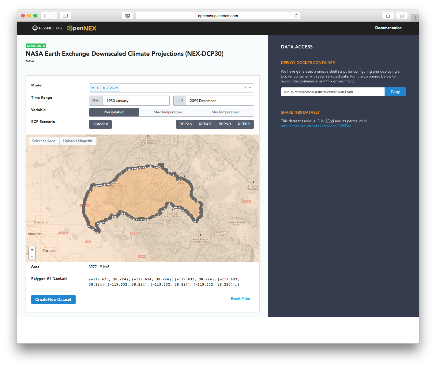Viewport: 436px width, 368px height.
Task: Zoom out on the map
Action: [32, 256]
